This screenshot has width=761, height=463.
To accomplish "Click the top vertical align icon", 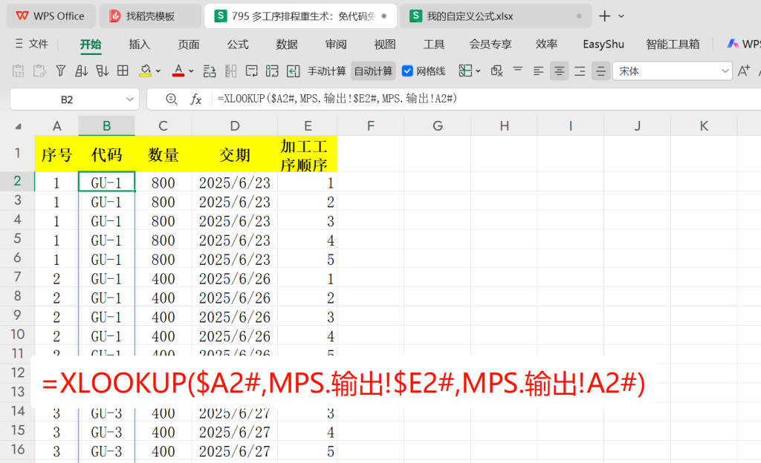I will [518, 71].
